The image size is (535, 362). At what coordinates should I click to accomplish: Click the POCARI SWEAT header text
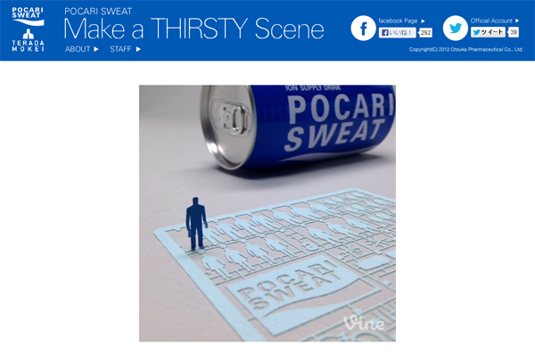(x=98, y=12)
